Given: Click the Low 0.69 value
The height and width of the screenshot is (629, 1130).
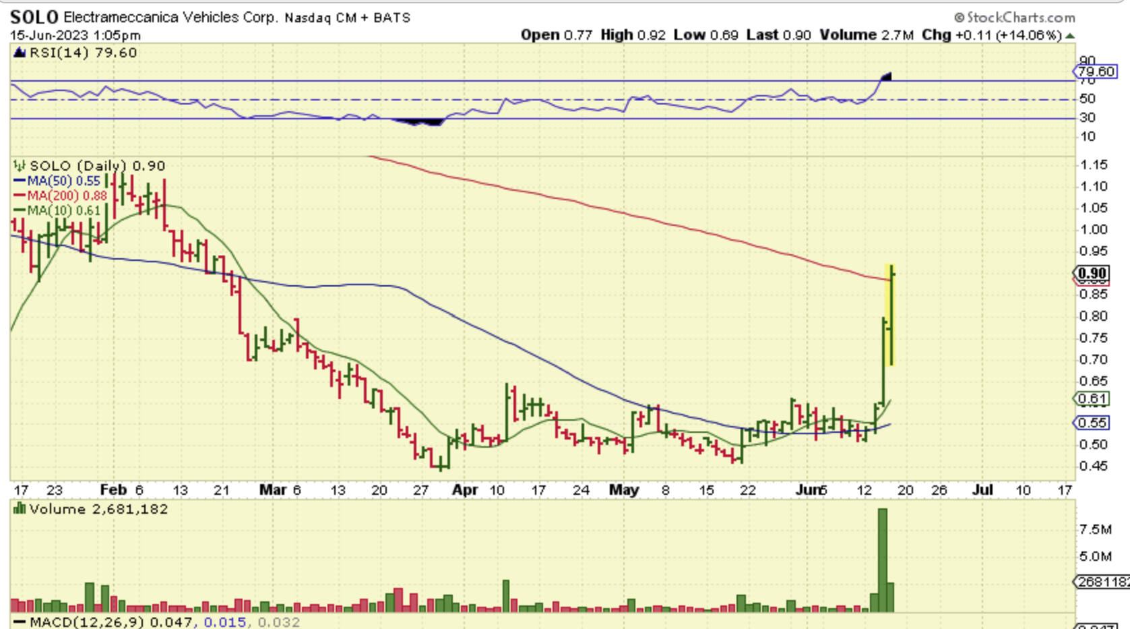Looking at the screenshot, I should click(x=706, y=35).
